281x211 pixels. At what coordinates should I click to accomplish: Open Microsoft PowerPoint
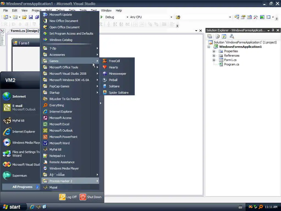(x=70, y=137)
